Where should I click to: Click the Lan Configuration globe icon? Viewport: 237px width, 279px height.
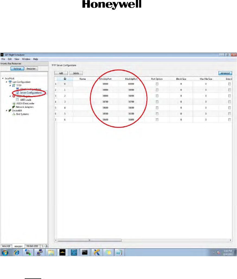tap(10, 82)
